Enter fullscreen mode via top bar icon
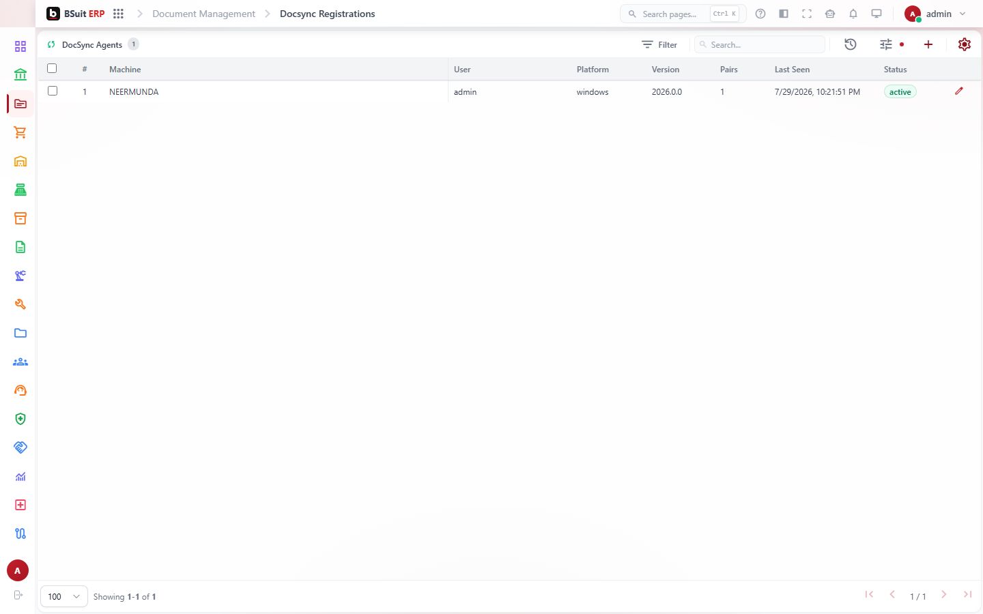The image size is (983, 614). (807, 14)
